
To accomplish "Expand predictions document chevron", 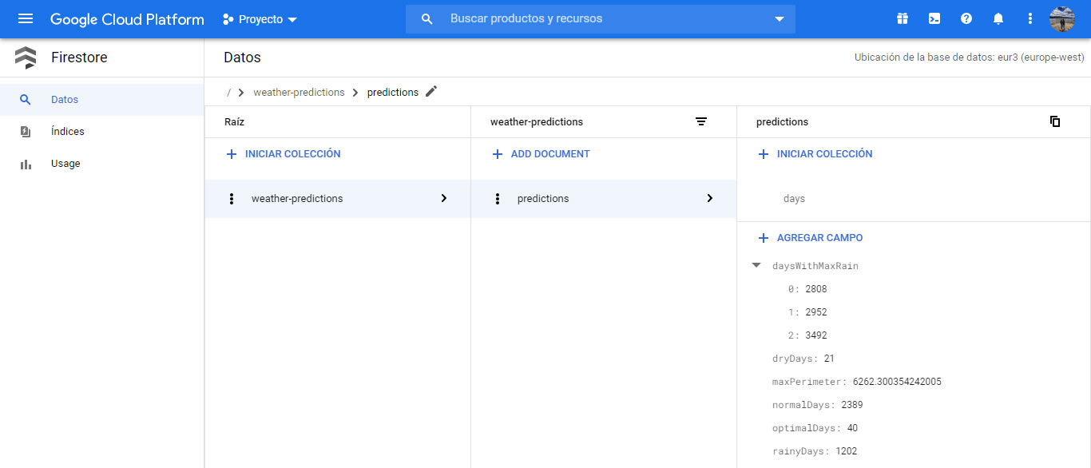I will (x=710, y=198).
